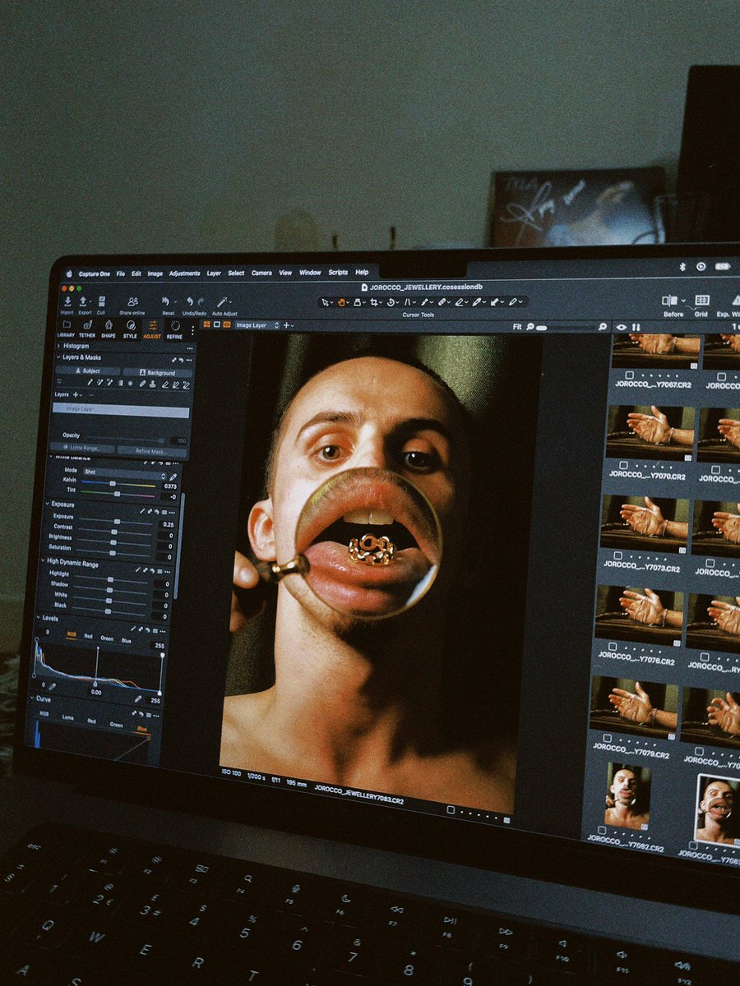Click the Background mask button
This screenshot has width=740, height=986.
coord(158,372)
